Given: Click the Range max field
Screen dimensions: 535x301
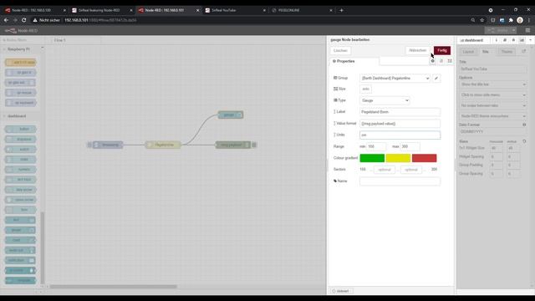Looking at the screenshot, I should pyautogui.click(x=410, y=146).
